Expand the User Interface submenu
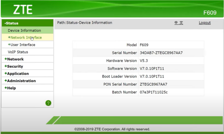The height and width of the screenshot is (134, 224). coord(27,45)
